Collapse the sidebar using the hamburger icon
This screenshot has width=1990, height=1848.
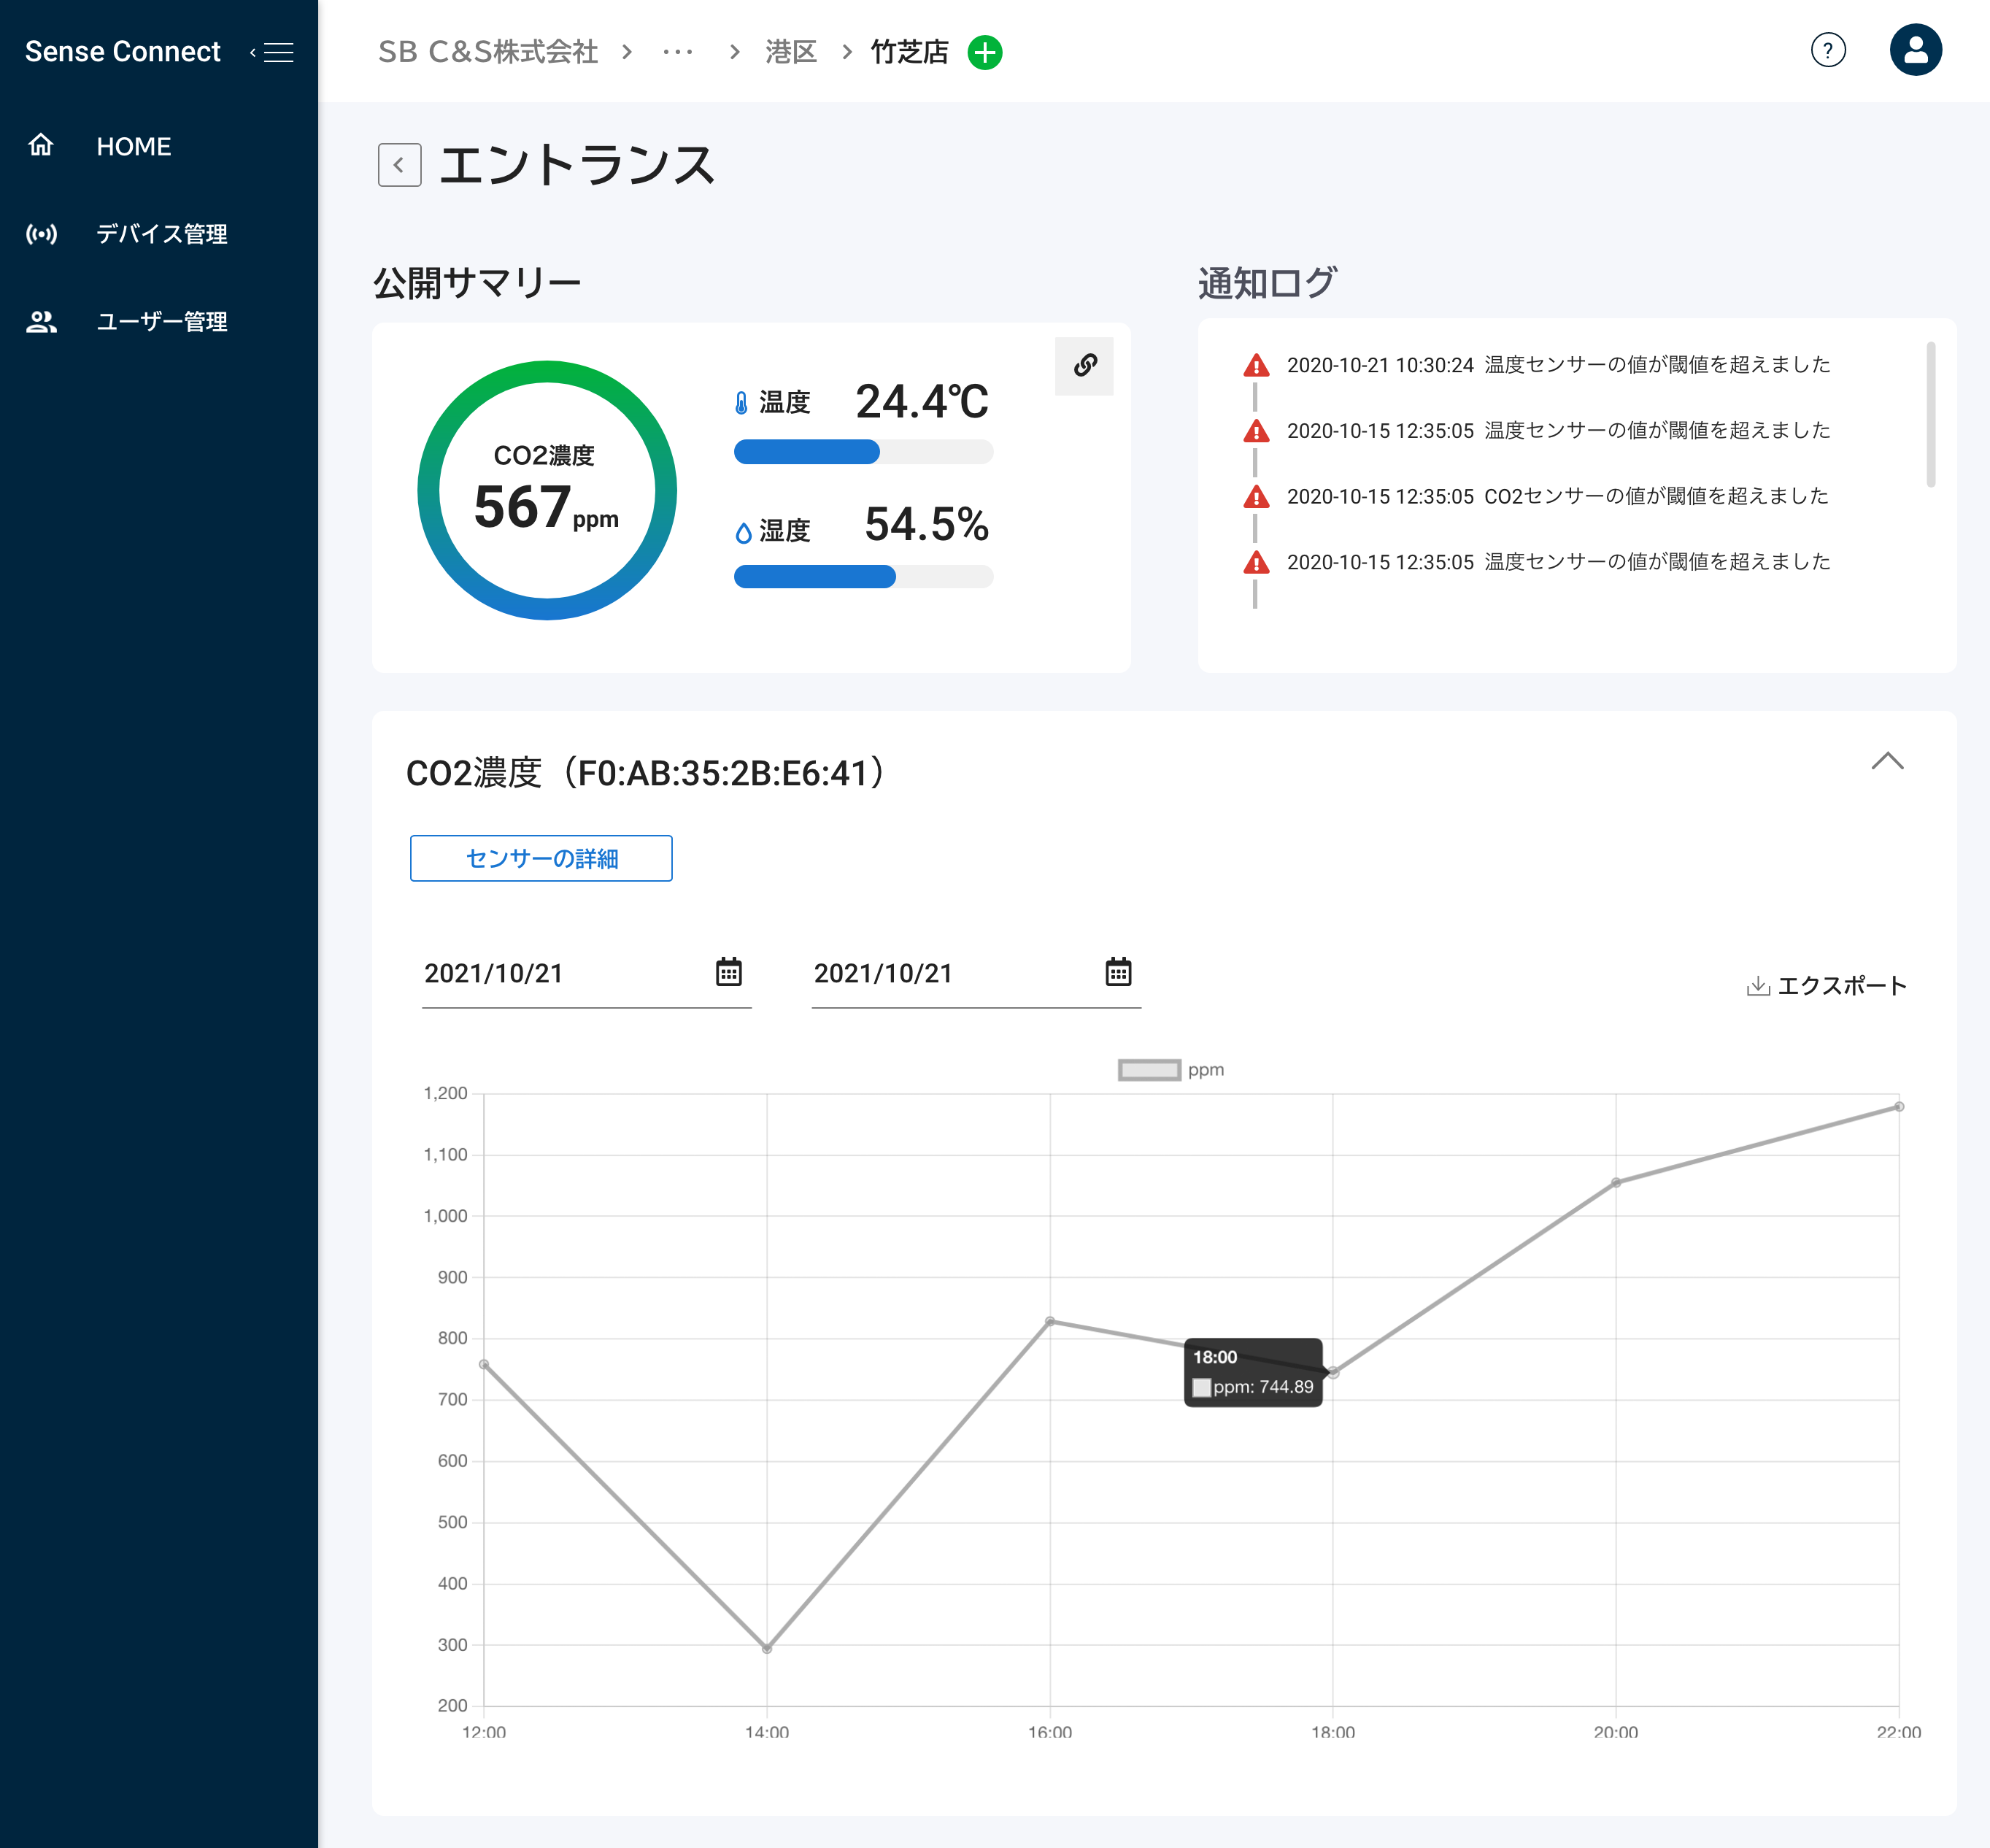277,51
